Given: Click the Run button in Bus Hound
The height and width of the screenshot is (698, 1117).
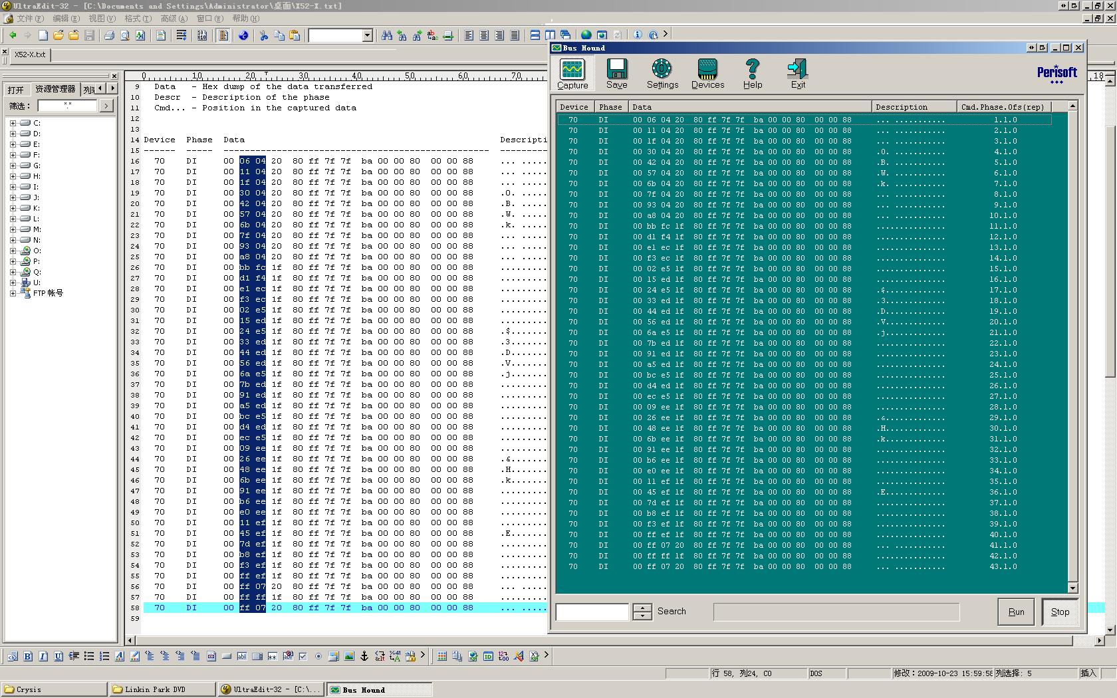Looking at the screenshot, I should (x=1016, y=612).
